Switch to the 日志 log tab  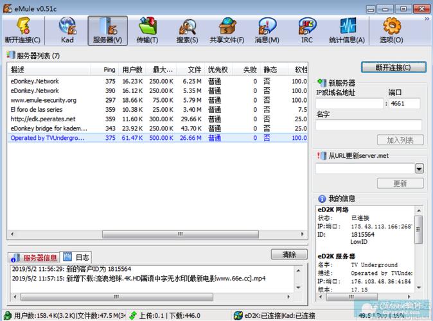point(76,257)
